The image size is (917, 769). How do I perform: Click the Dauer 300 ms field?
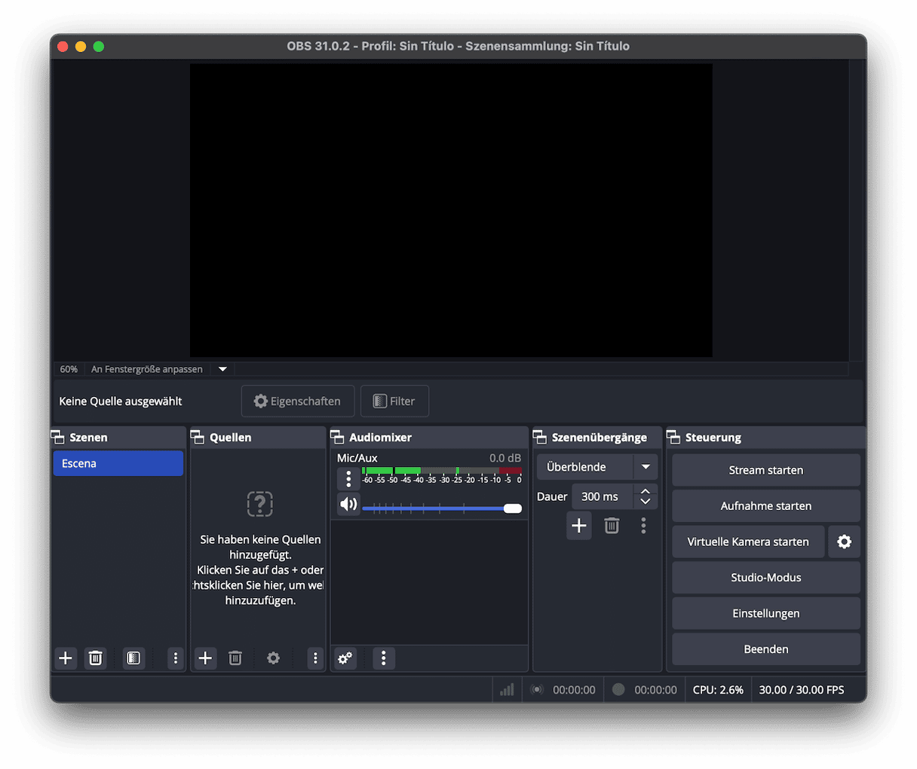tap(603, 497)
